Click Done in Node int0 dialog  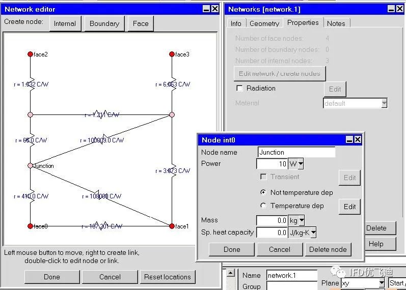tap(232, 249)
